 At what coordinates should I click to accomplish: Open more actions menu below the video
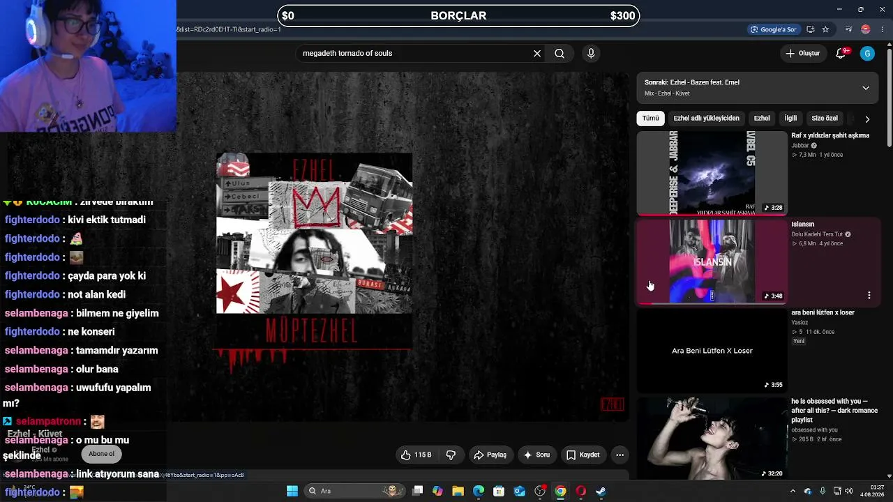pos(620,455)
